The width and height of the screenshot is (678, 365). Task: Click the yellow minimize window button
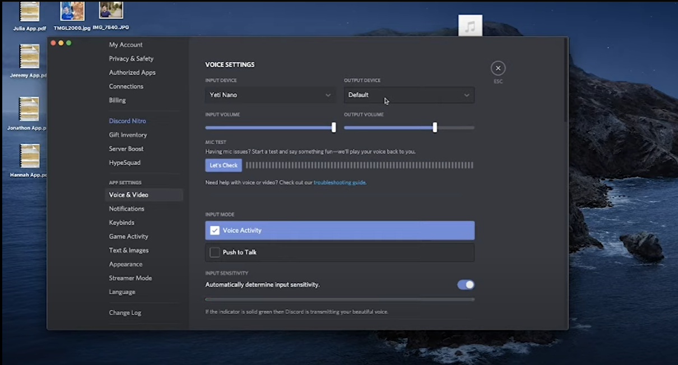pyautogui.click(x=61, y=43)
